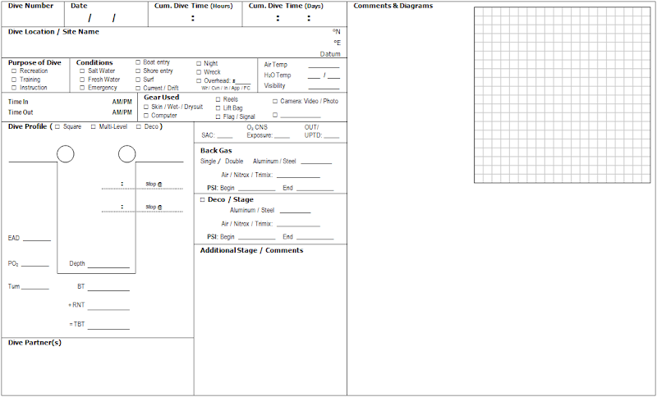657x397 pixels.
Task: Tick the Surf checkbox
Action: 138,80
